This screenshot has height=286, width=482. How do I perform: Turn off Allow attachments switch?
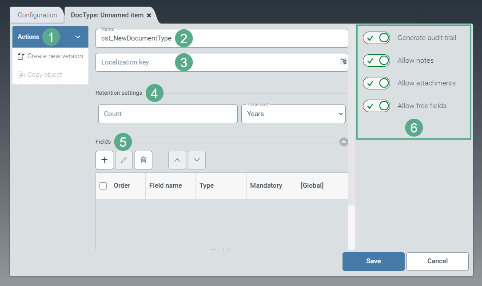(x=376, y=83)
